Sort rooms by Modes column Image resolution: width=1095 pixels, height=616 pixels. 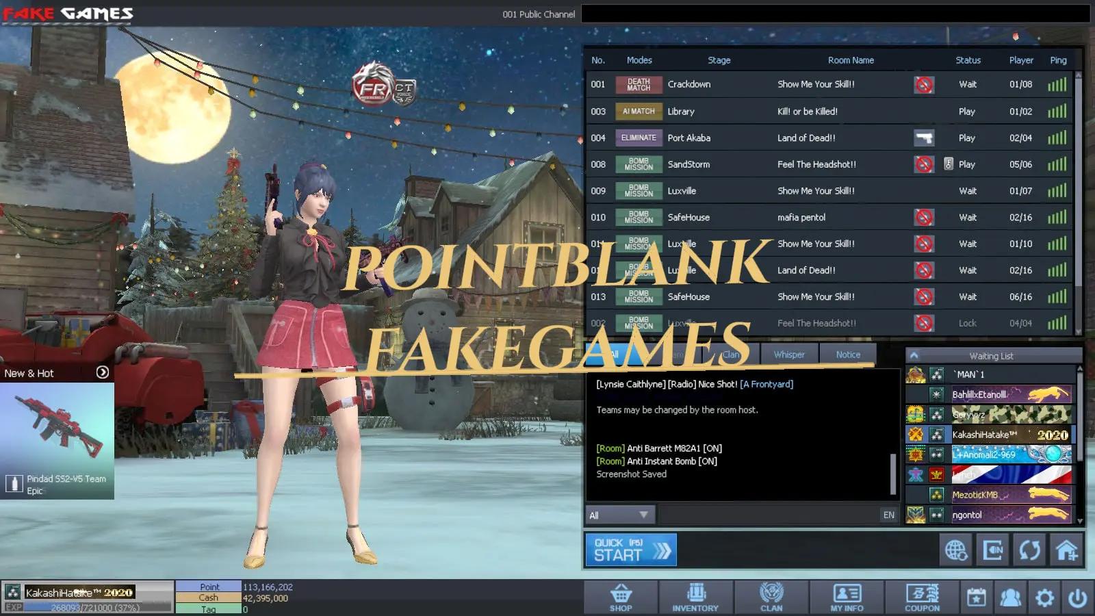coord(639,60)
